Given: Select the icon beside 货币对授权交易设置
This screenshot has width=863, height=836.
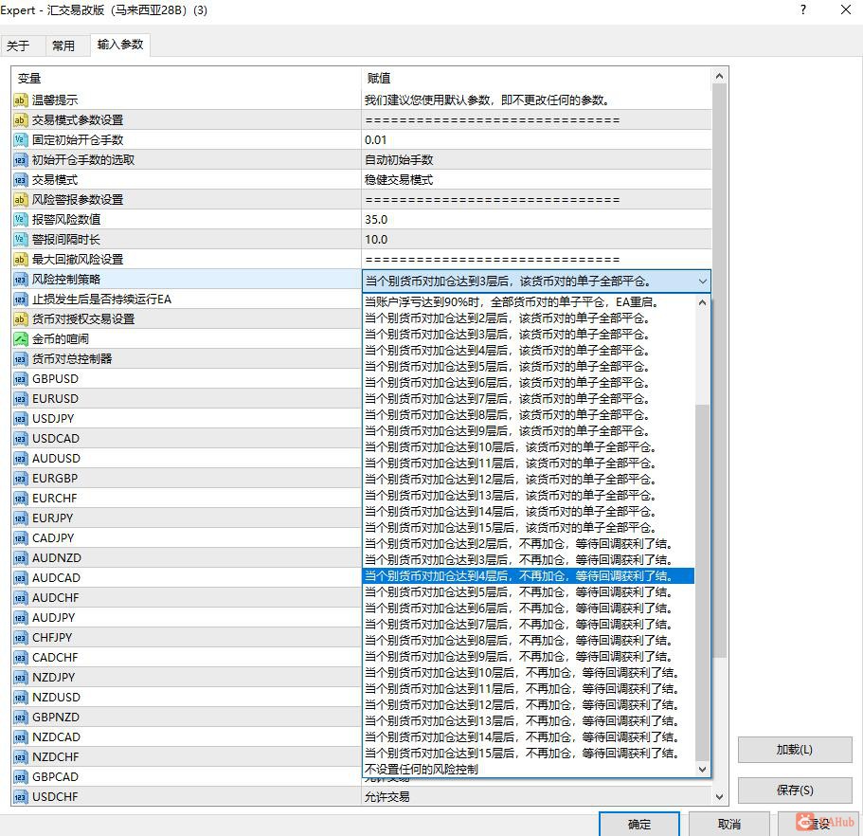Looking at the screenshot, I should 20,318.
